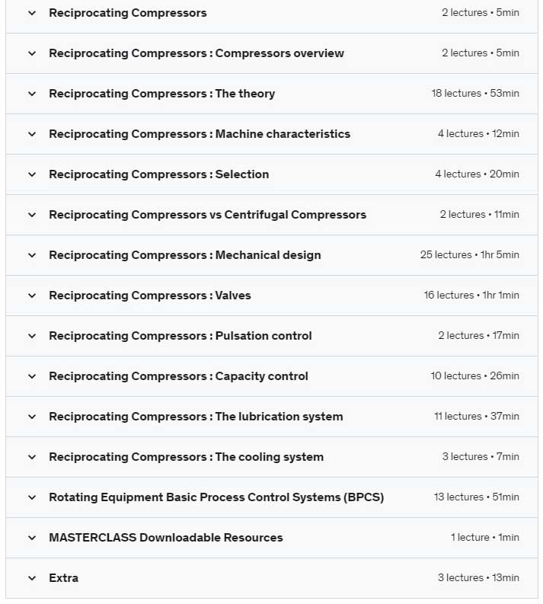Viewport: 543px width, 604px height.
Task: Open the lubrication system chevron
Action: click(x=32, y=417)
